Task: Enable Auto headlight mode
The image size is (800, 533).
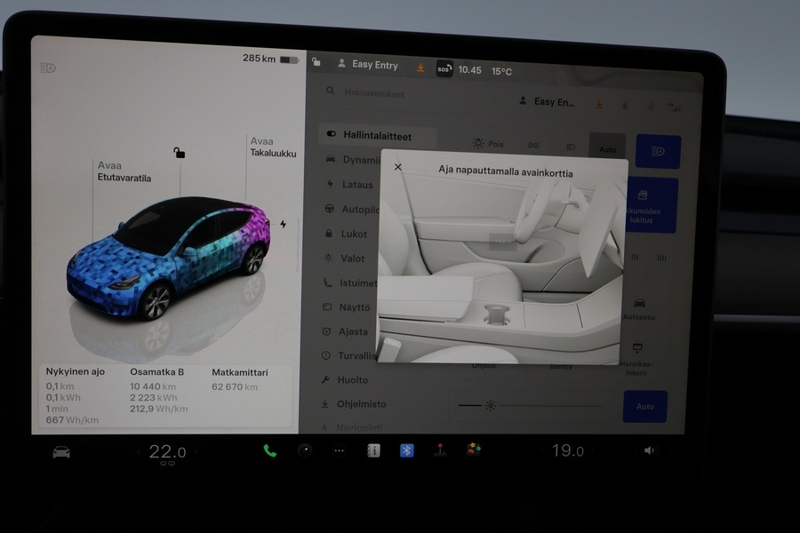Action: tap(607, 147)
